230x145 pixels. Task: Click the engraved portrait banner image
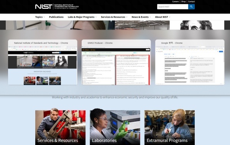pyautogui.click(x=197, y=25)
